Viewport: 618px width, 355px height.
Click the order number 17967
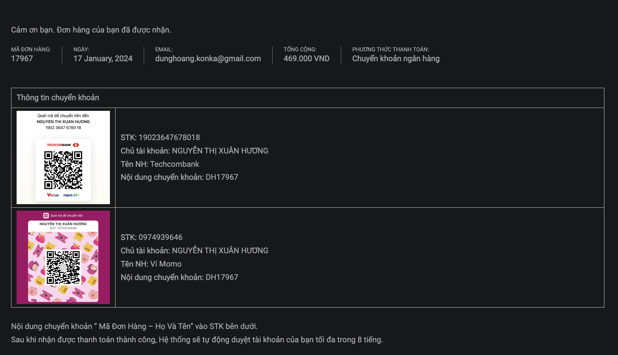[x=22, y=59]
